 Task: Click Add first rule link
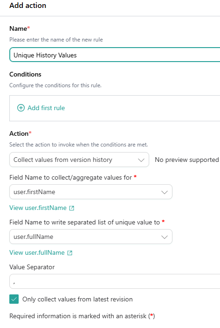pos(46,108)
